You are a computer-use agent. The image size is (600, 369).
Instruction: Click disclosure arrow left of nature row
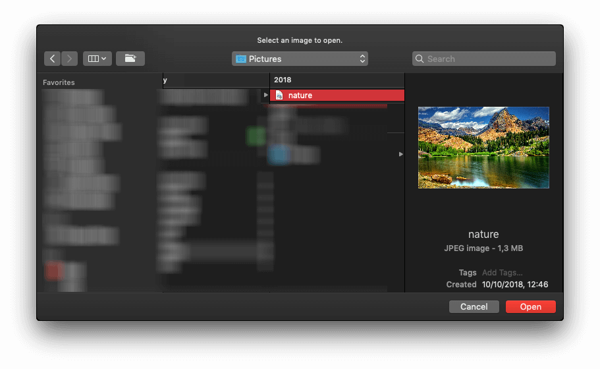[265, 96]
